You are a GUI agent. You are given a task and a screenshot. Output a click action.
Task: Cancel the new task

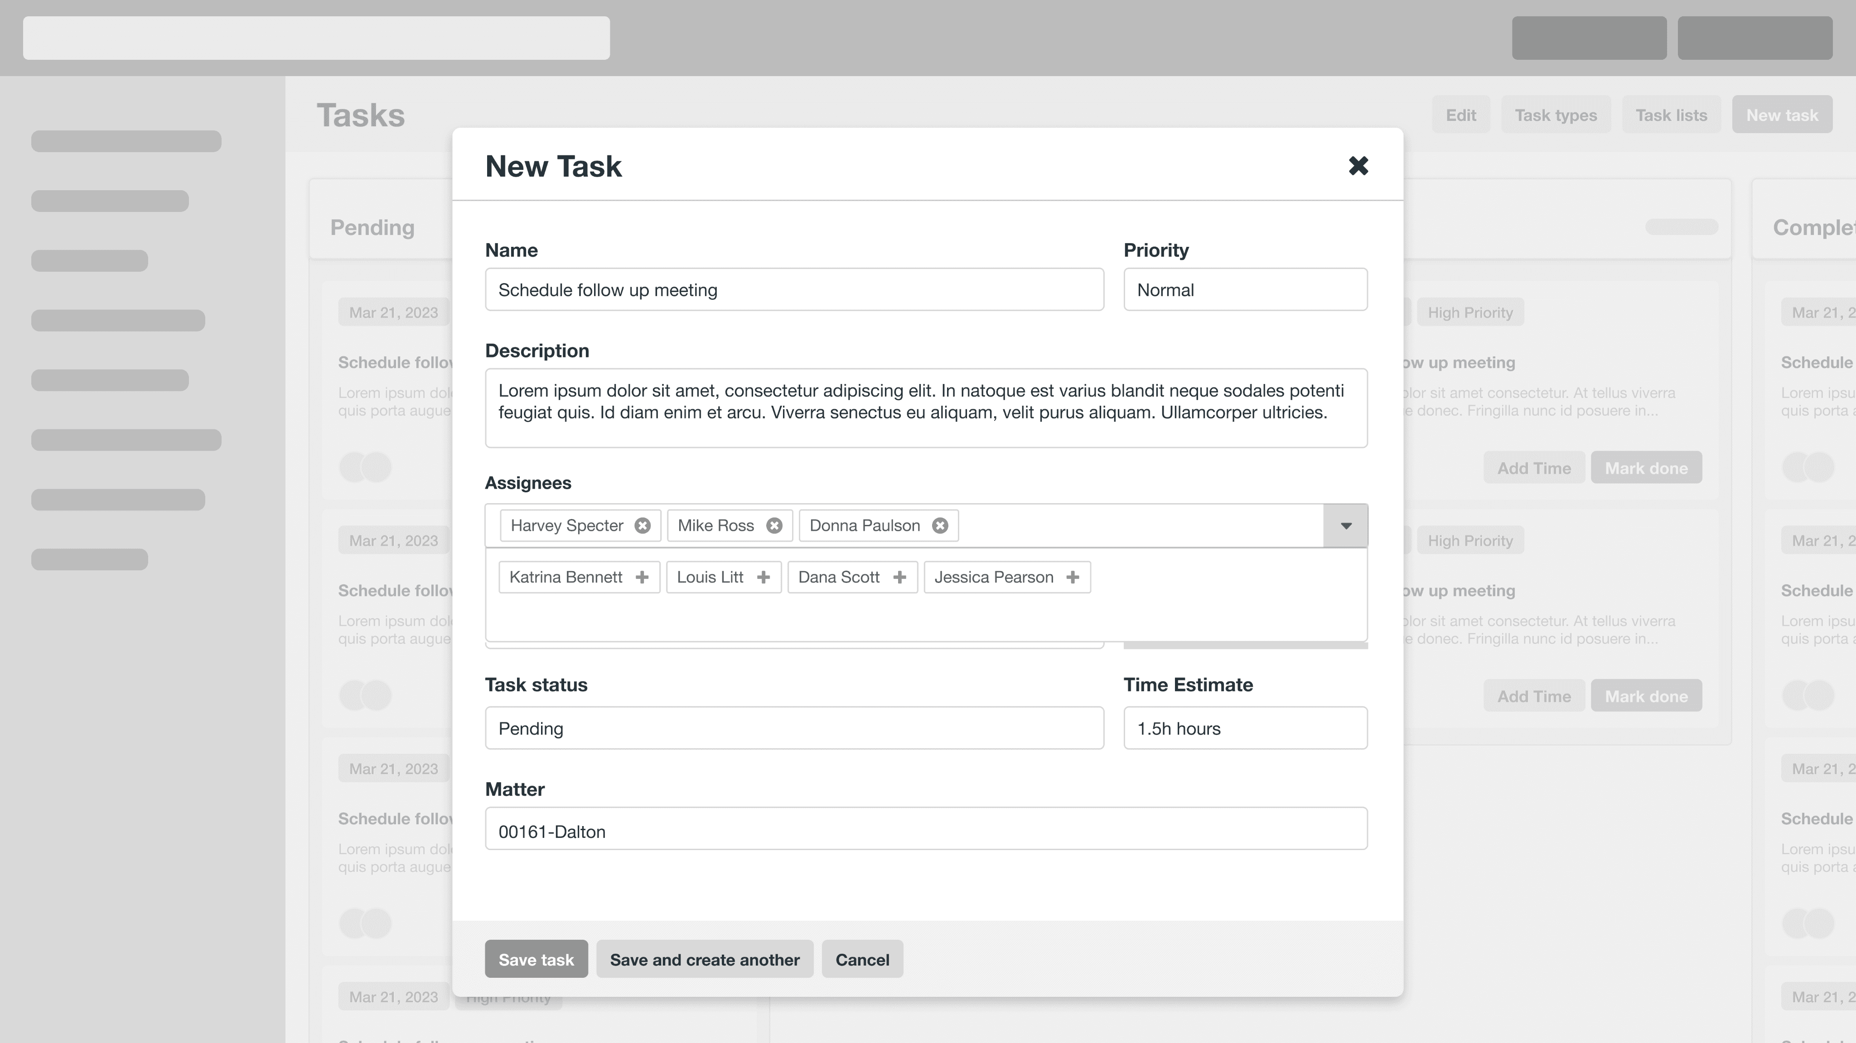coord(862,960)
